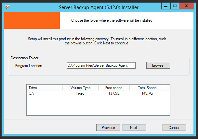Select the C:\ drive row

[x=98, y=93]
